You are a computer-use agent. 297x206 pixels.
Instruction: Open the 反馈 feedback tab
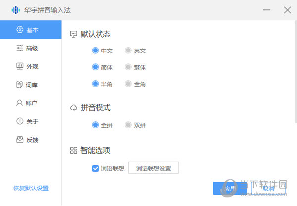(x=31, y=140)
